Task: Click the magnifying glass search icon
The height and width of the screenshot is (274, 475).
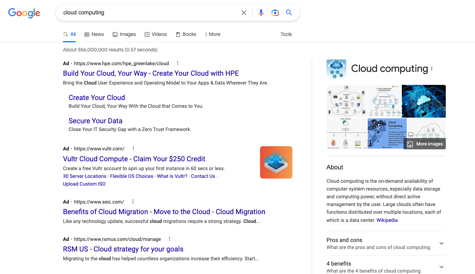Action: pyautogui.click(x=289, y=12)
